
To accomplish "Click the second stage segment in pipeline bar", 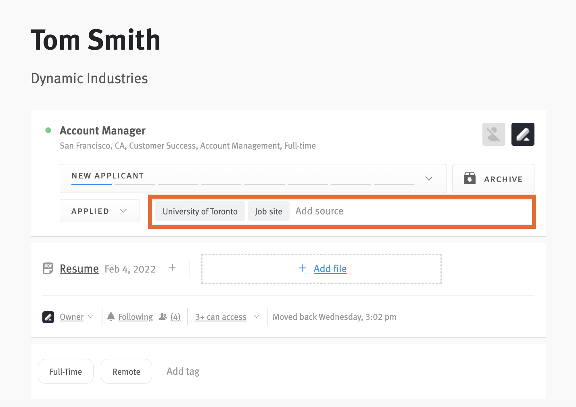I will [135, 184].
